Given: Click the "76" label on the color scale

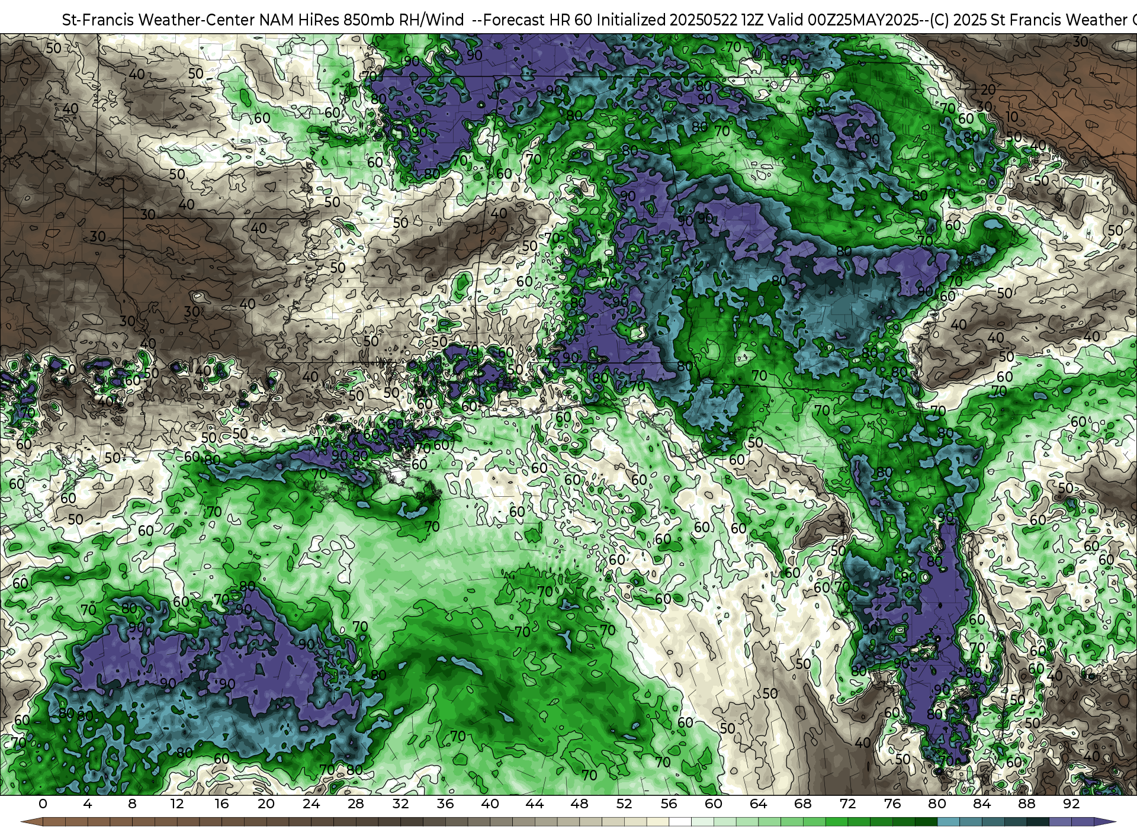Looking at the screenshot, I should (x=892, y=804).
